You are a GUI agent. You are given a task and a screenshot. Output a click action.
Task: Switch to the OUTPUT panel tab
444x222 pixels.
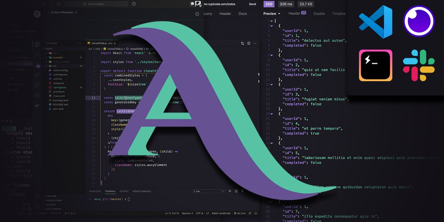click(x=124, y=191)
